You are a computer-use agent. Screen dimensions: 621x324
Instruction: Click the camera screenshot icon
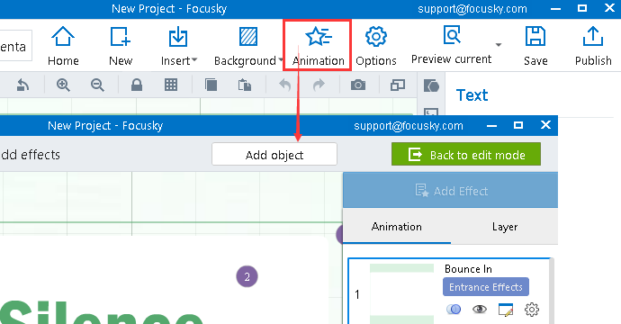pos(358,85)
